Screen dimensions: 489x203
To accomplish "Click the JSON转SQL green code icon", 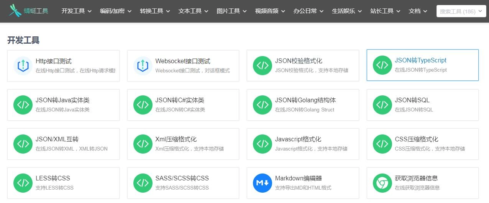I will pyautogui.click(x=382, y=105).
